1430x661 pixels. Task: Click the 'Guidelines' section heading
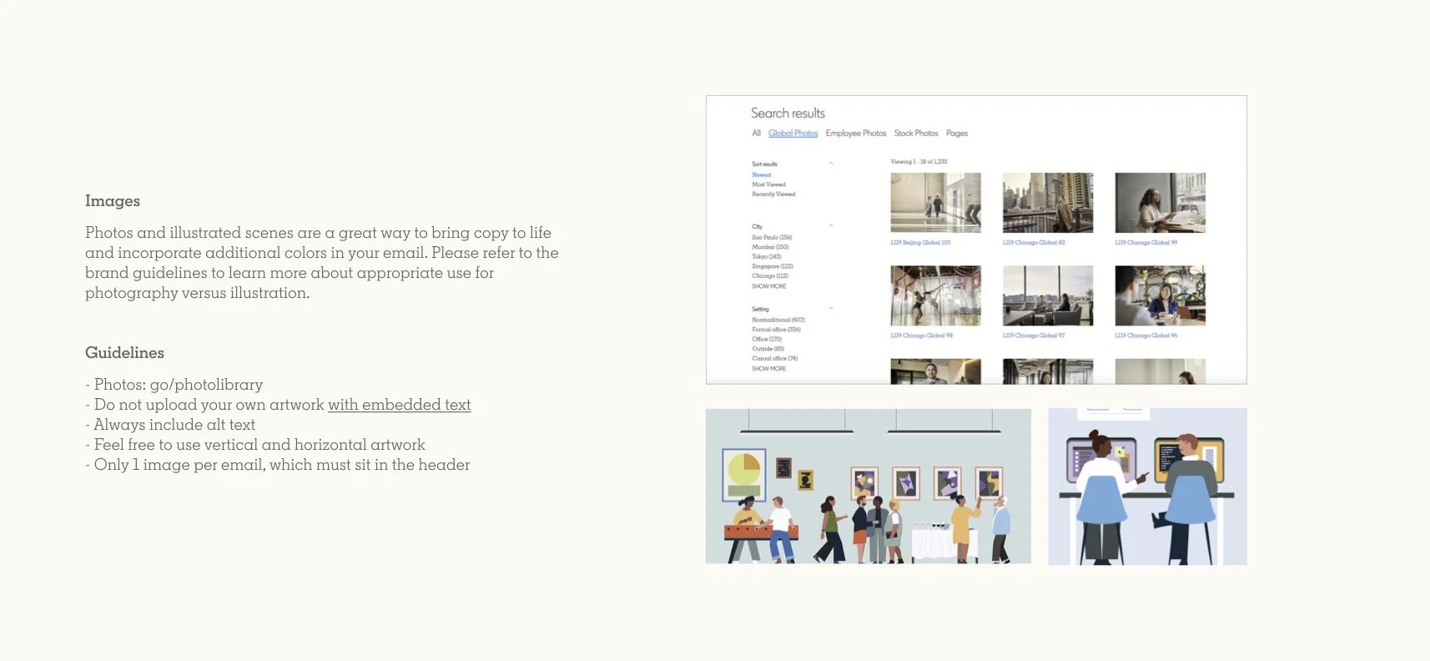tap(124, 353)
